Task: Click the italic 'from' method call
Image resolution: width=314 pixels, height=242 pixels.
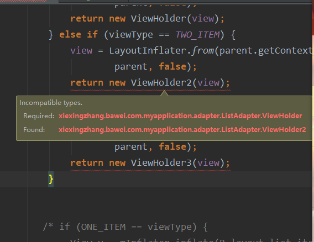Action: pyautogui.click(x=202, y=51)
